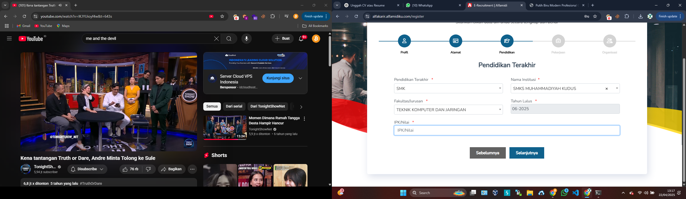Open the YouTube account avatar menu
The width and height of the screenshot is (686, 199).
coord(316,39)
